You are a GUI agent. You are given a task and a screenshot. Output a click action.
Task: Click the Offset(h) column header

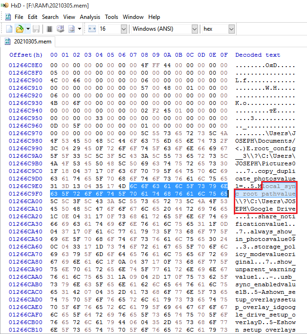point(26,55)
